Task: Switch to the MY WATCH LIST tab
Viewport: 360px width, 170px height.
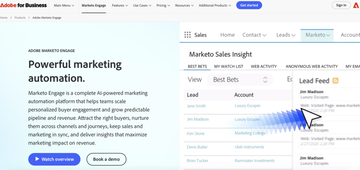Action: point(229,66)
